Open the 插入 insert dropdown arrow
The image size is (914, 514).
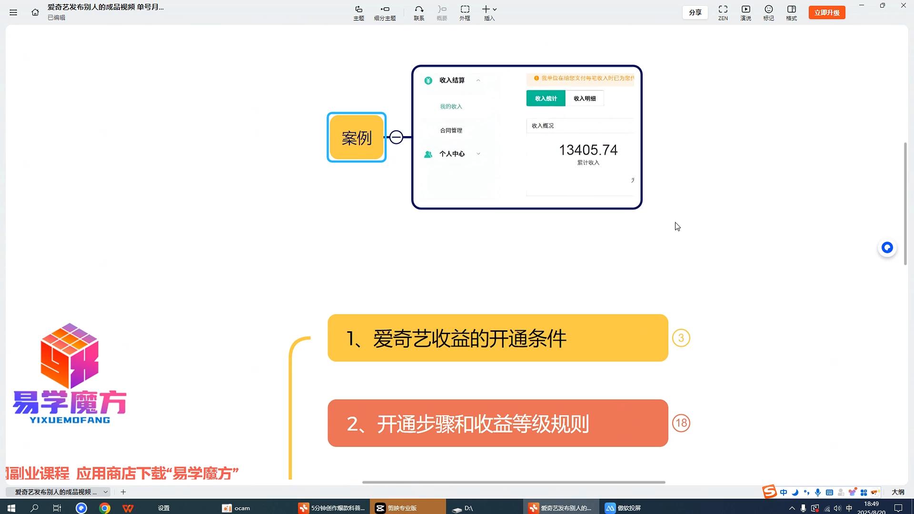[494, 9]
